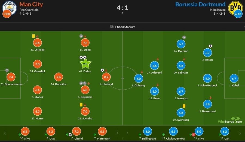Viewport: 245px width, 142px height.
Task: Show next Man City bench players
Action: click(118, 133)
